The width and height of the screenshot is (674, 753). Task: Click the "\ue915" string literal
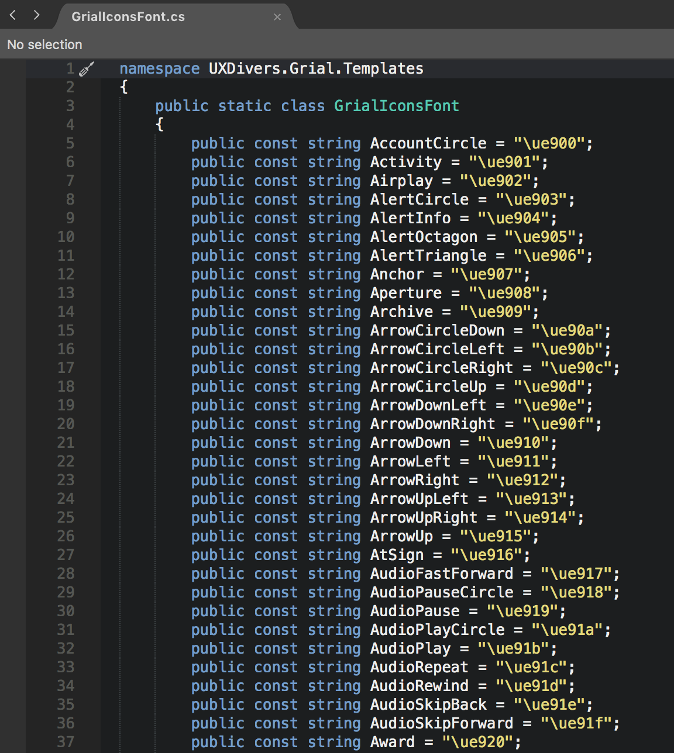point(496,536)
